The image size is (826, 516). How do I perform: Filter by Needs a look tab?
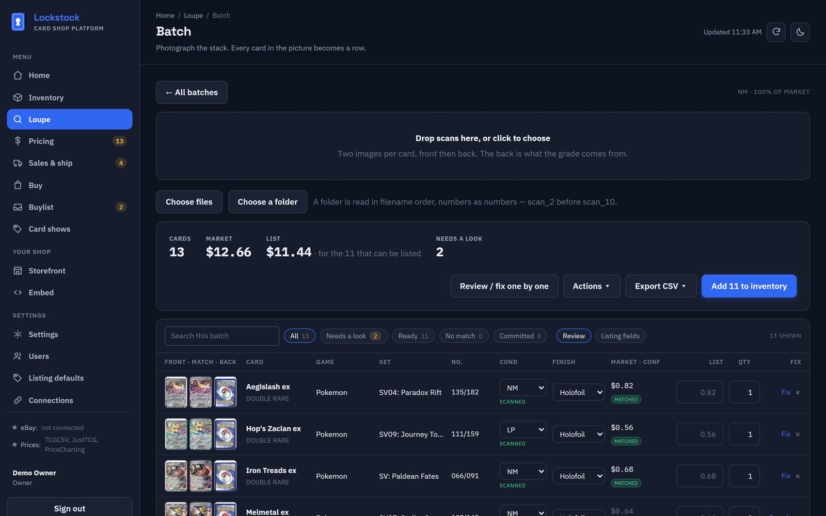354,336
